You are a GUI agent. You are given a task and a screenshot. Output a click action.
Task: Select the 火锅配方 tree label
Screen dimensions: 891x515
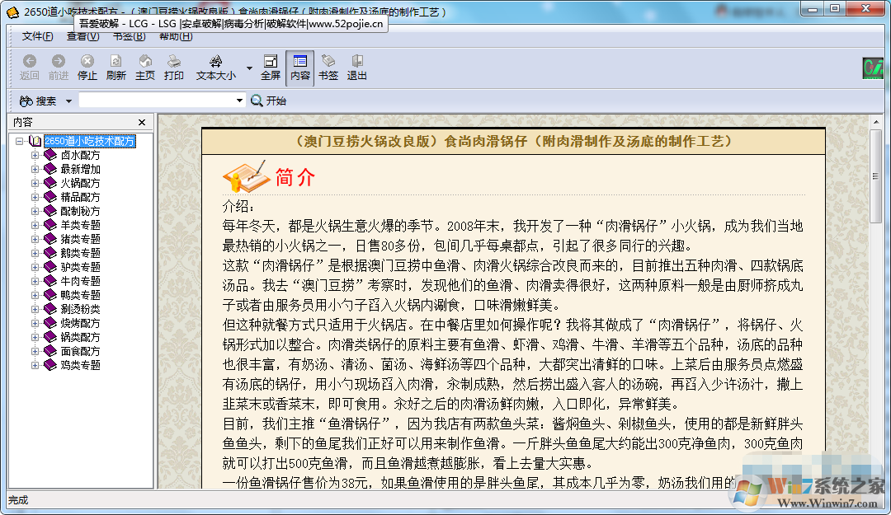pyautogui.click(x=80, y=183)
